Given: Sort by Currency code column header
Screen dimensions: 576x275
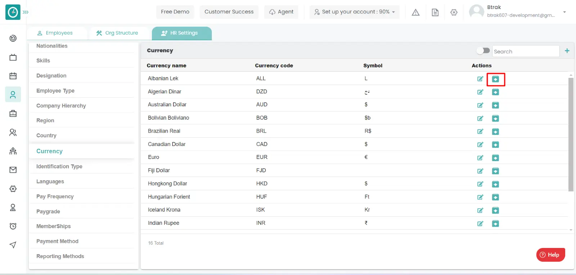Looking at the screenshot, I should click(x=274, y=66).
